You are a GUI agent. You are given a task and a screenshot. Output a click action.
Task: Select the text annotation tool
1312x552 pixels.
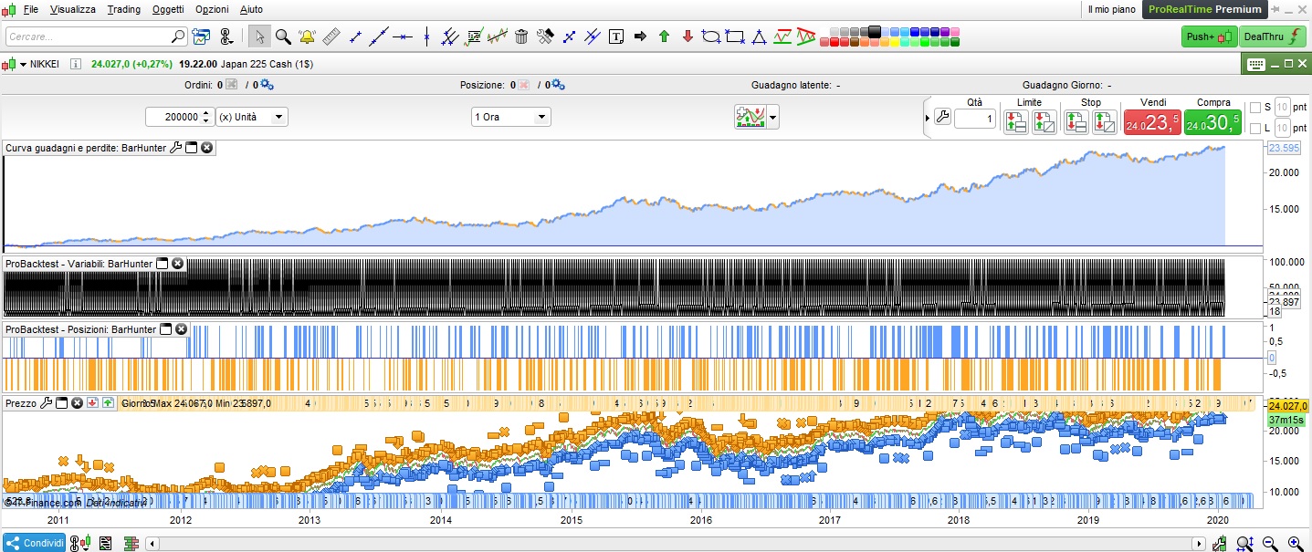[616, 36]
